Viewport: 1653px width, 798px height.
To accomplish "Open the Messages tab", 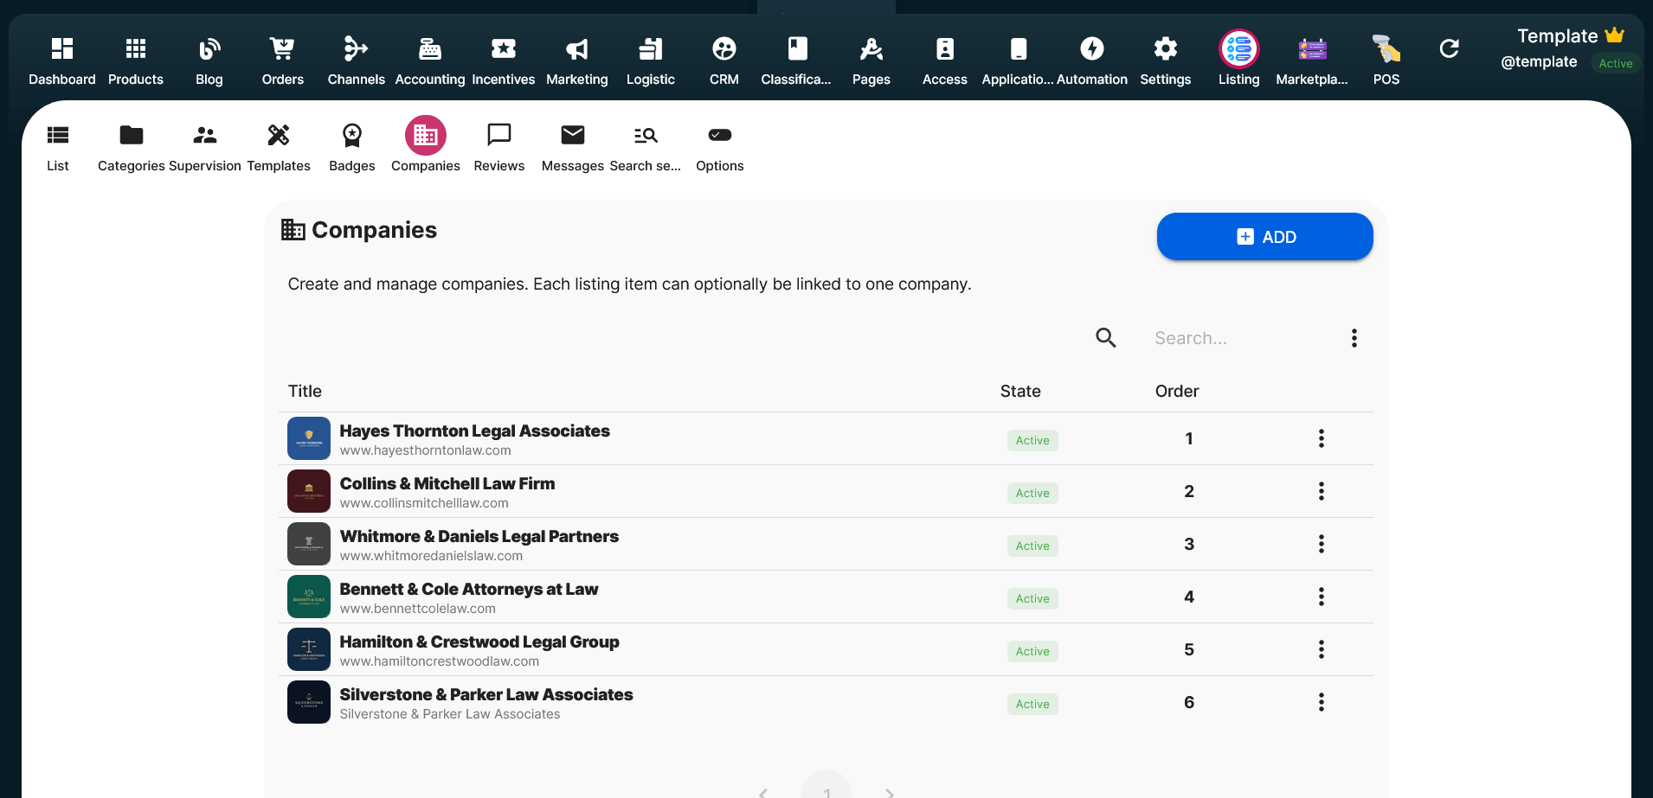I will tap(573, 146).
